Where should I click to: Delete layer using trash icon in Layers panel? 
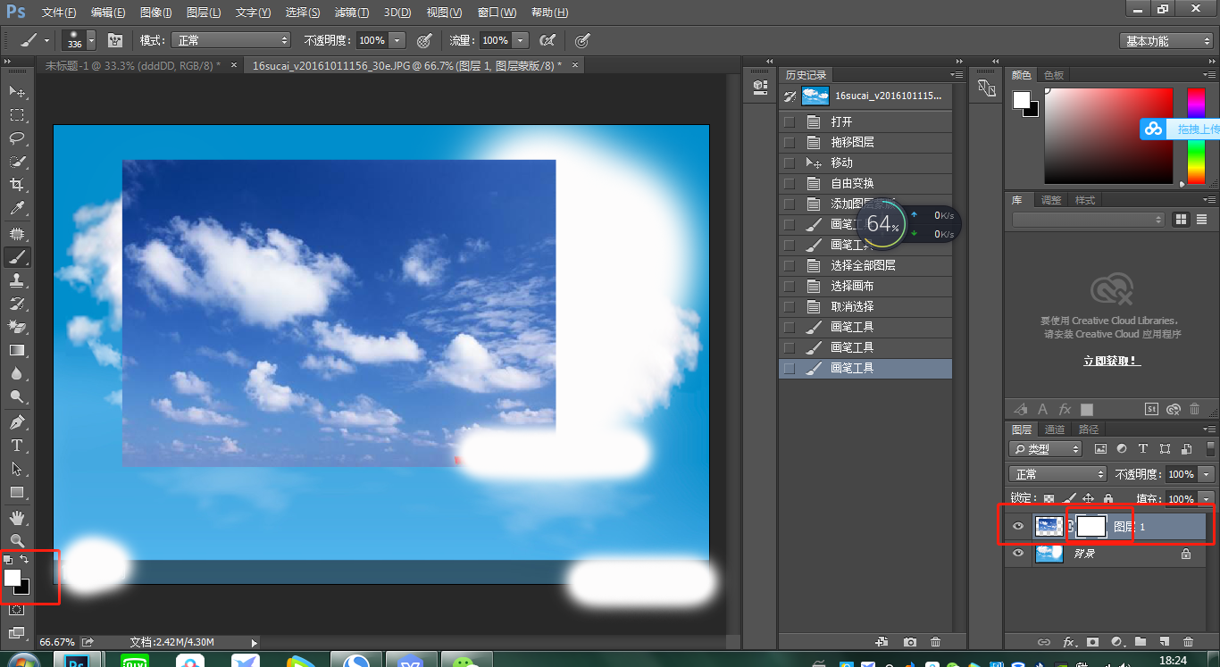[1188, 642]
